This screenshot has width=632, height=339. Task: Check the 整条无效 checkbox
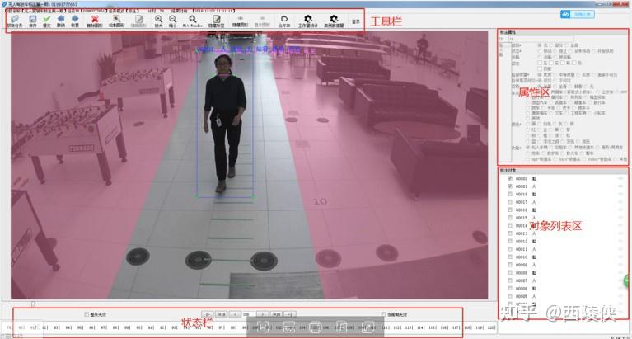[87, 314]
